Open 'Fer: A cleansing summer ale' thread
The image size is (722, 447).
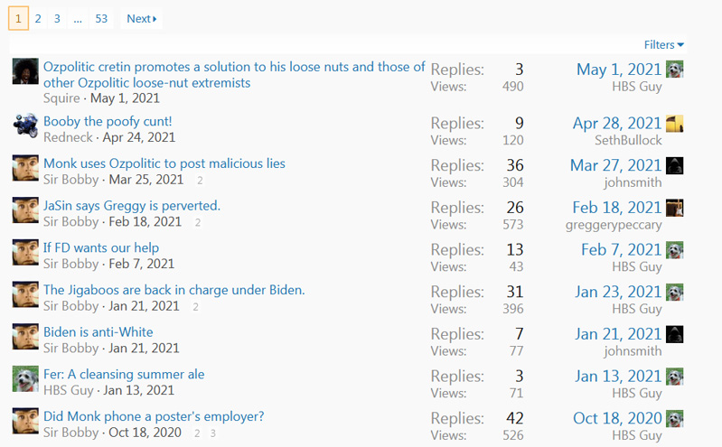coord(124,374)
